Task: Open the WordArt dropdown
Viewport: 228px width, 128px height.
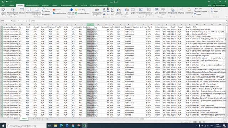Action: [x=199, y=9]
